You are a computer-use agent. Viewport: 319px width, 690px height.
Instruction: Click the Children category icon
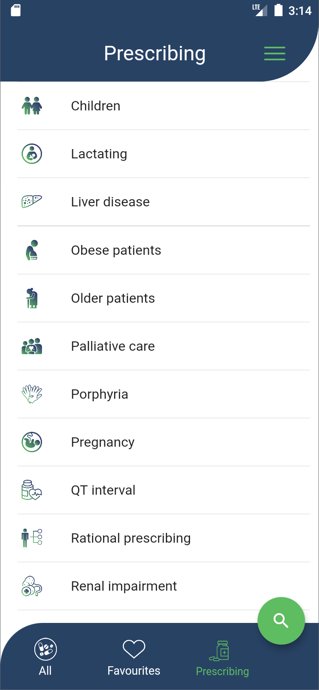coord(32,106)
